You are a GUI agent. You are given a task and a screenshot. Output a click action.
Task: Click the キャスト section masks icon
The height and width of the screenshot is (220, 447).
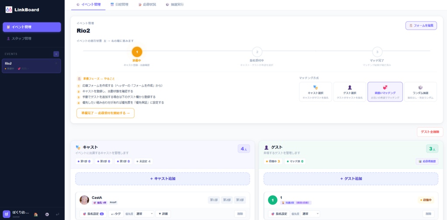pyautogui.click(x=78, y=147)
